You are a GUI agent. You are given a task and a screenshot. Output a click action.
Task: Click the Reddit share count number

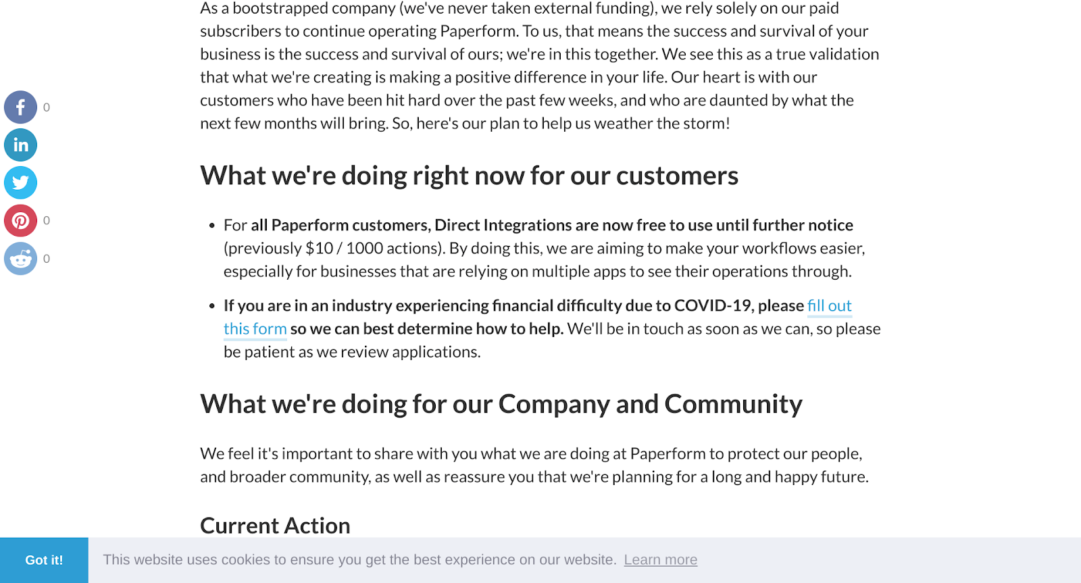click(x=47, y=259)
